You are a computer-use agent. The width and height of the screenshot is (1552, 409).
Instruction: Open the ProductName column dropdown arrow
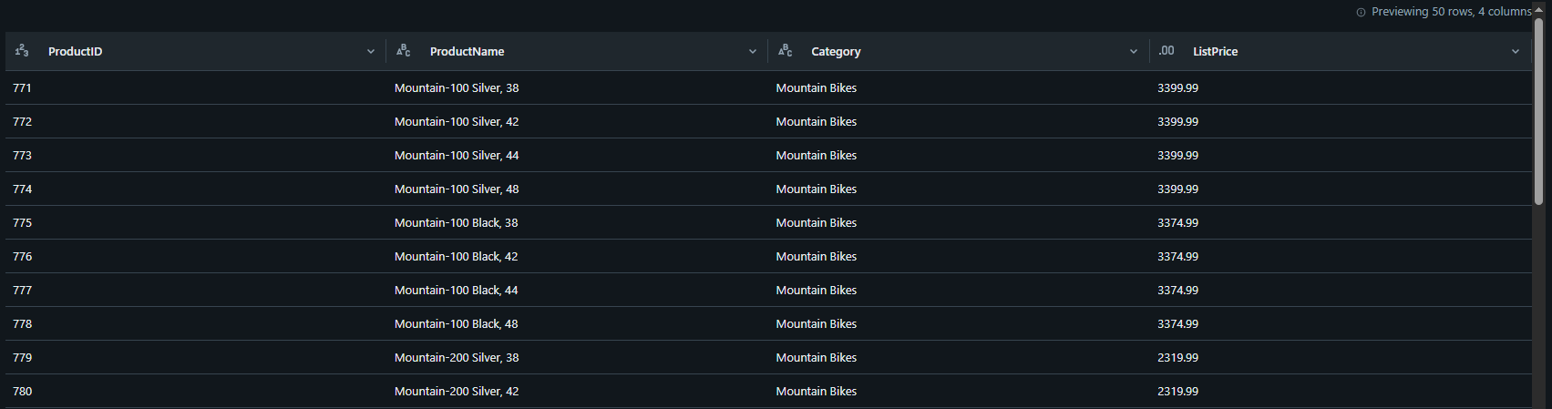[x=753, y=52]
